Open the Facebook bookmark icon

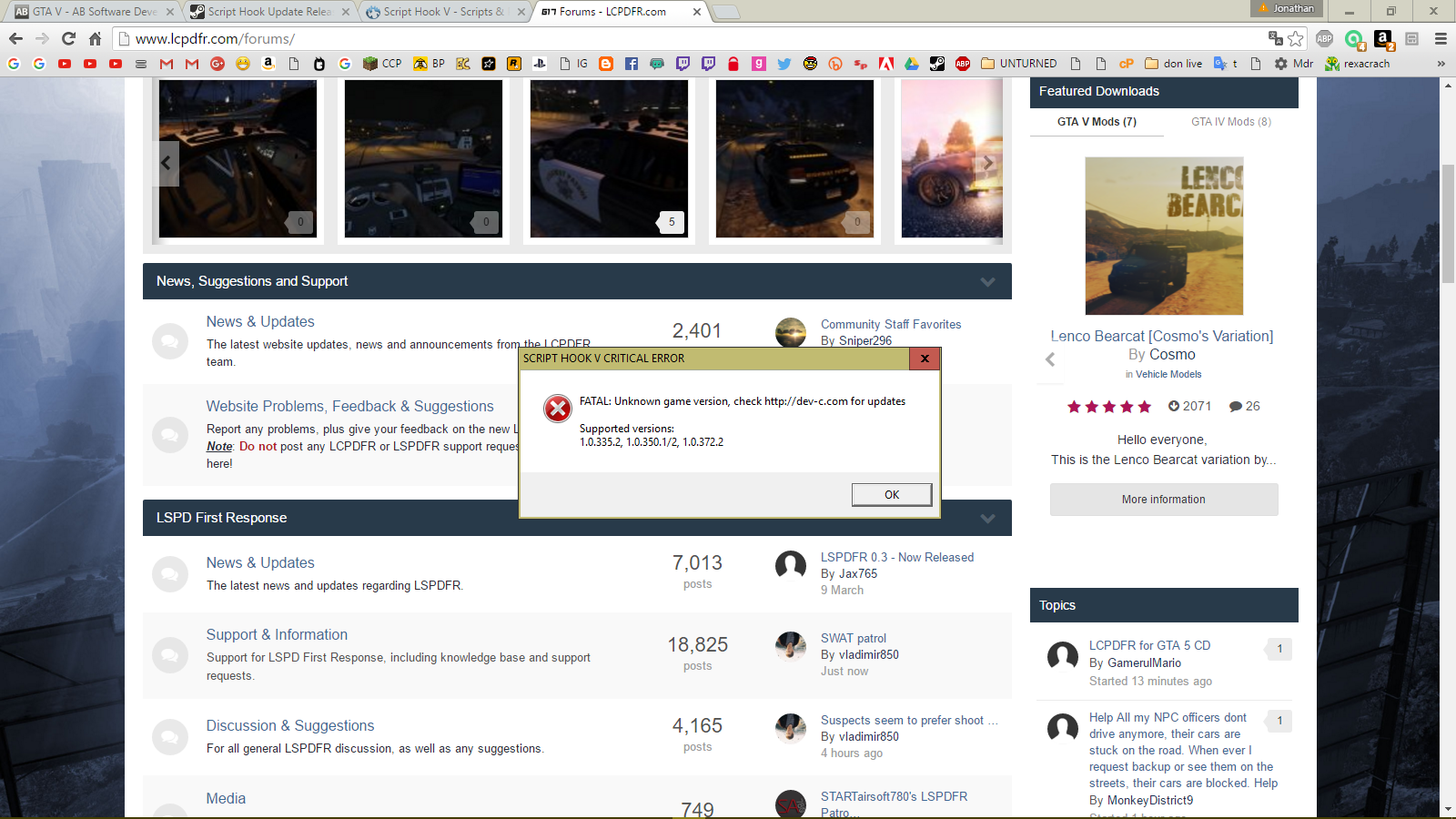(x=632, y=64)
